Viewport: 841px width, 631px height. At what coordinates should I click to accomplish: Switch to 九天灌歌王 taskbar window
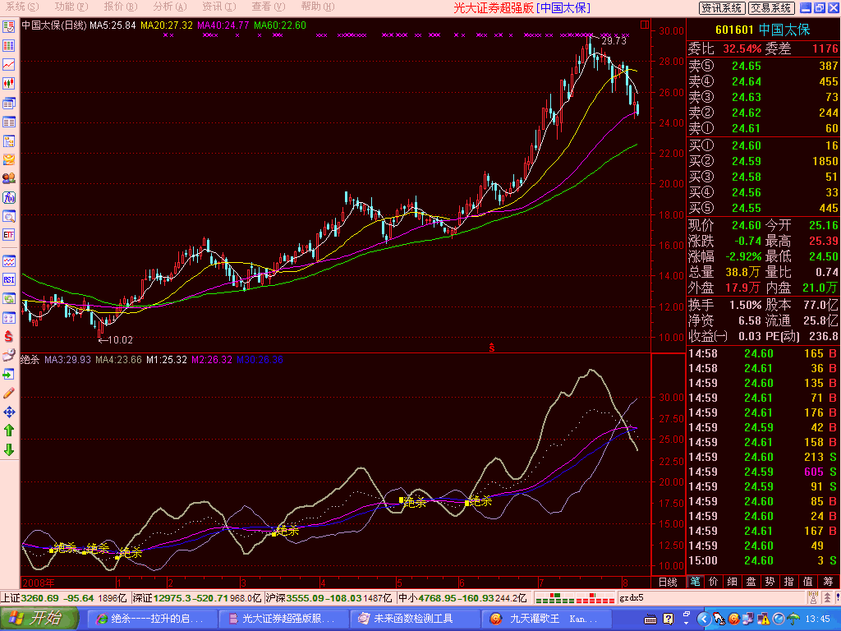[x=547, y=619]
